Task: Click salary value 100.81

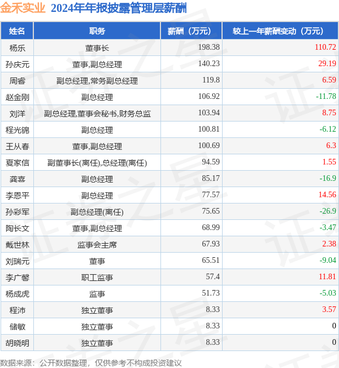Action: [209, 129]
